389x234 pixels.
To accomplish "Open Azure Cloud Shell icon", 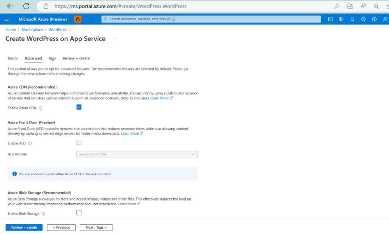I will 331,19.
